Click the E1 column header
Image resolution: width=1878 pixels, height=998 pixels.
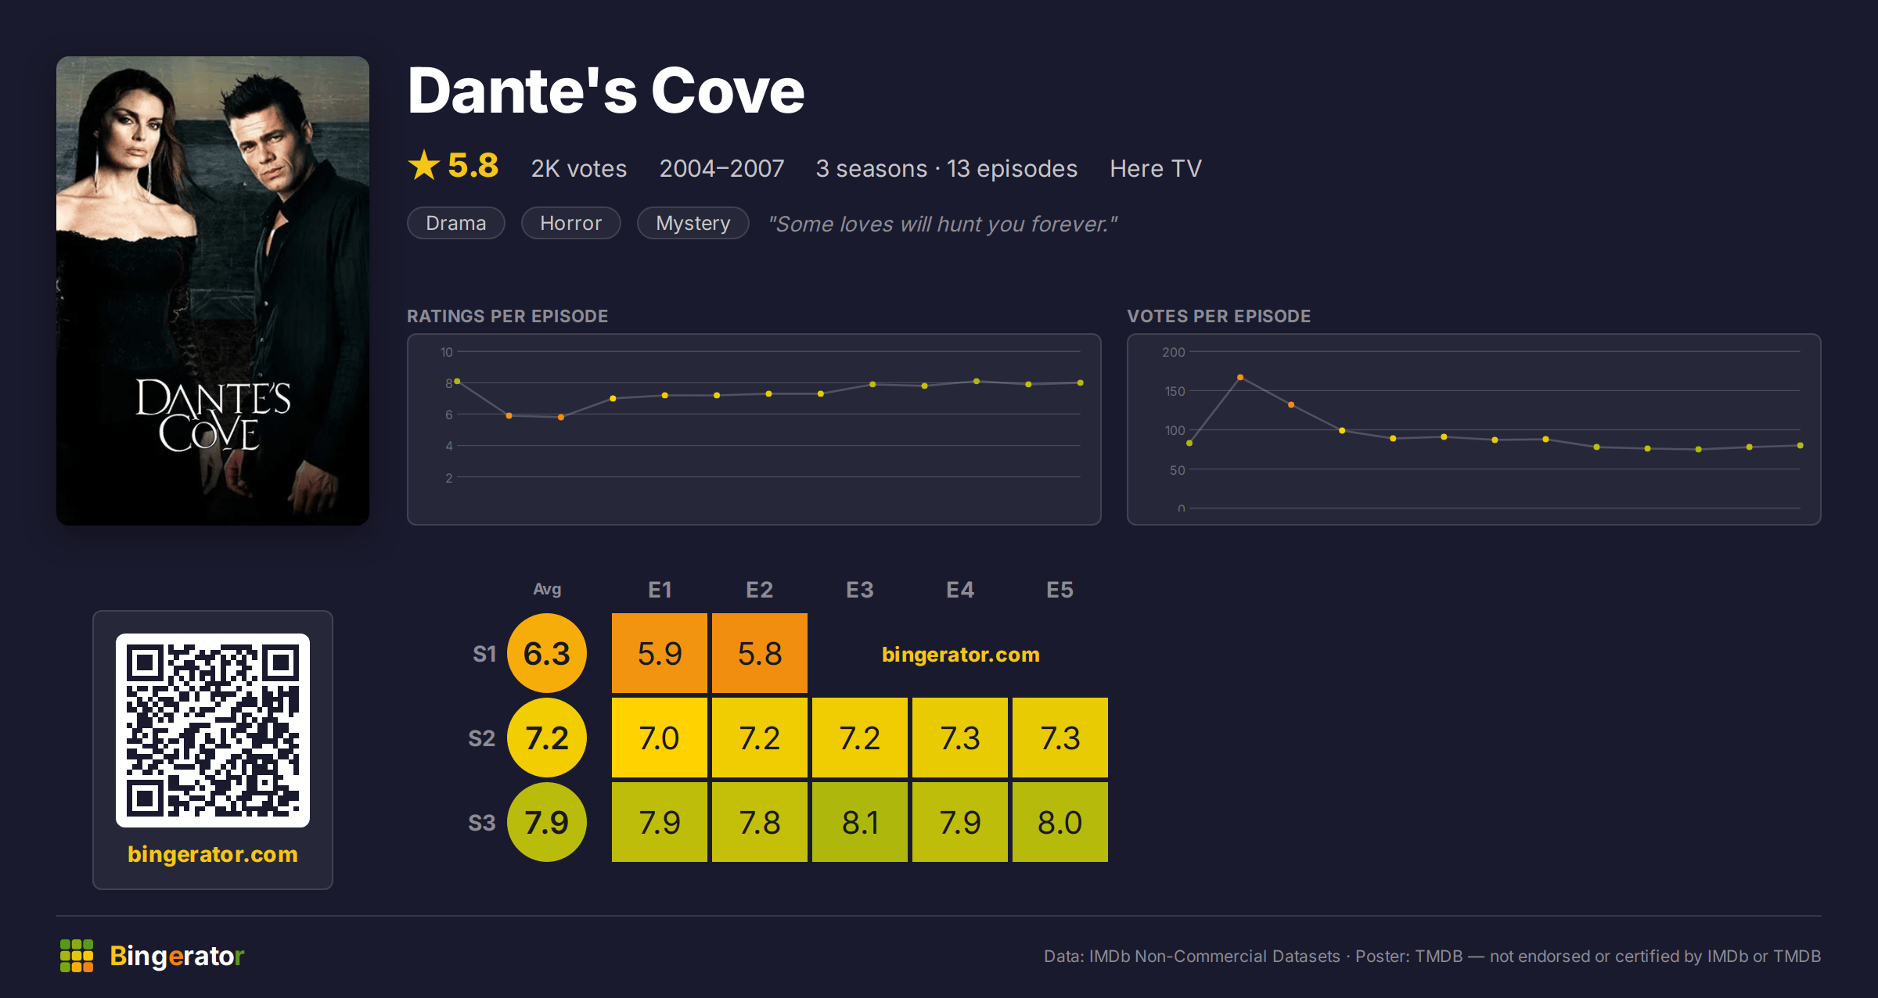click(x=660, y=590)
